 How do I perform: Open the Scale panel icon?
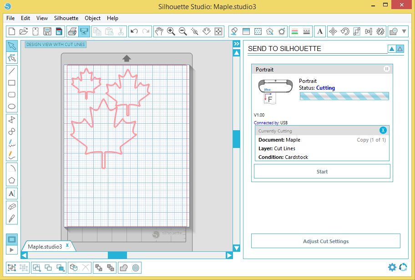coord(357,31)
